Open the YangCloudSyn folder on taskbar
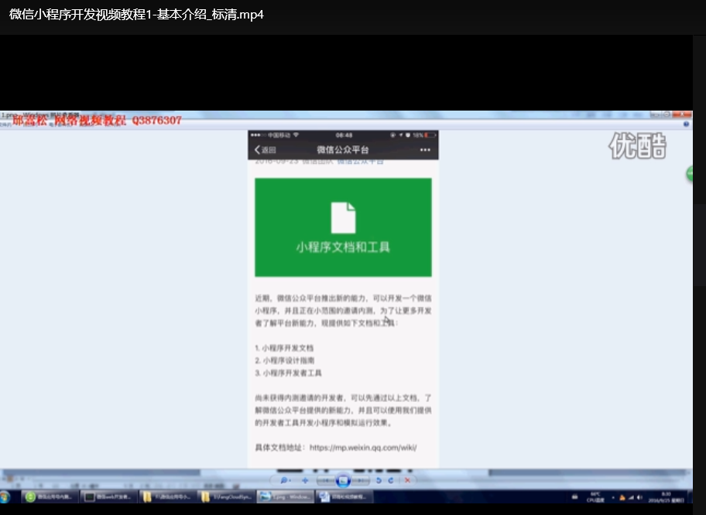Screen dimensions: 706x515 (227, 497)
